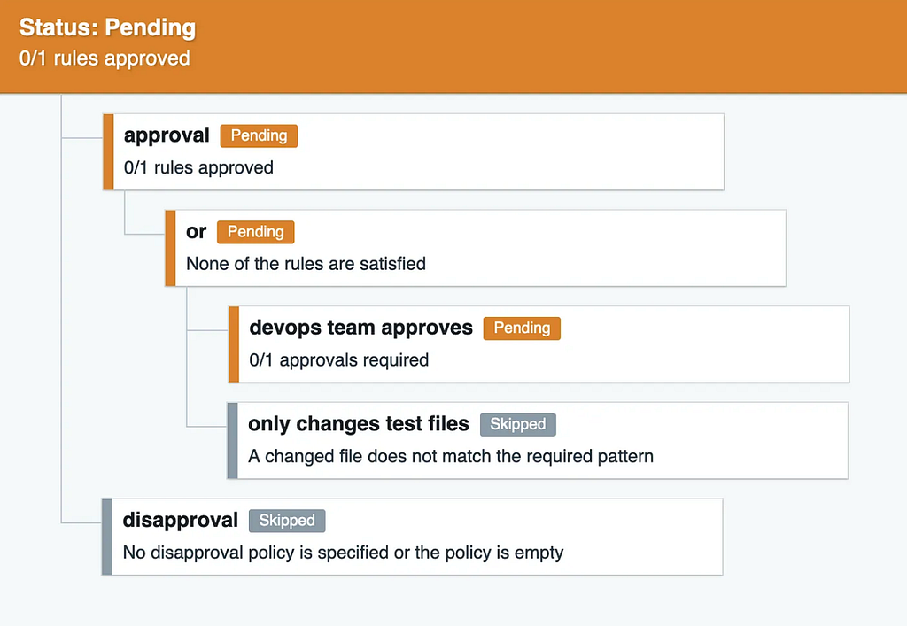Select the 'or' rule node
The width and height of the screenshot is (907, 626).
point(196,231)
